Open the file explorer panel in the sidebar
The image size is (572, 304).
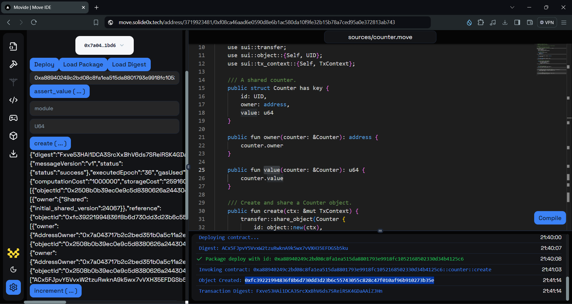click(x=13, y=46)
